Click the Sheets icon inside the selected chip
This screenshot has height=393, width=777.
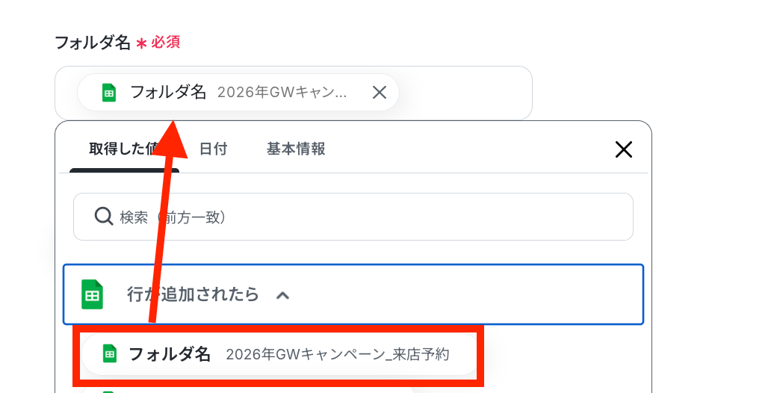coord(109,93)
